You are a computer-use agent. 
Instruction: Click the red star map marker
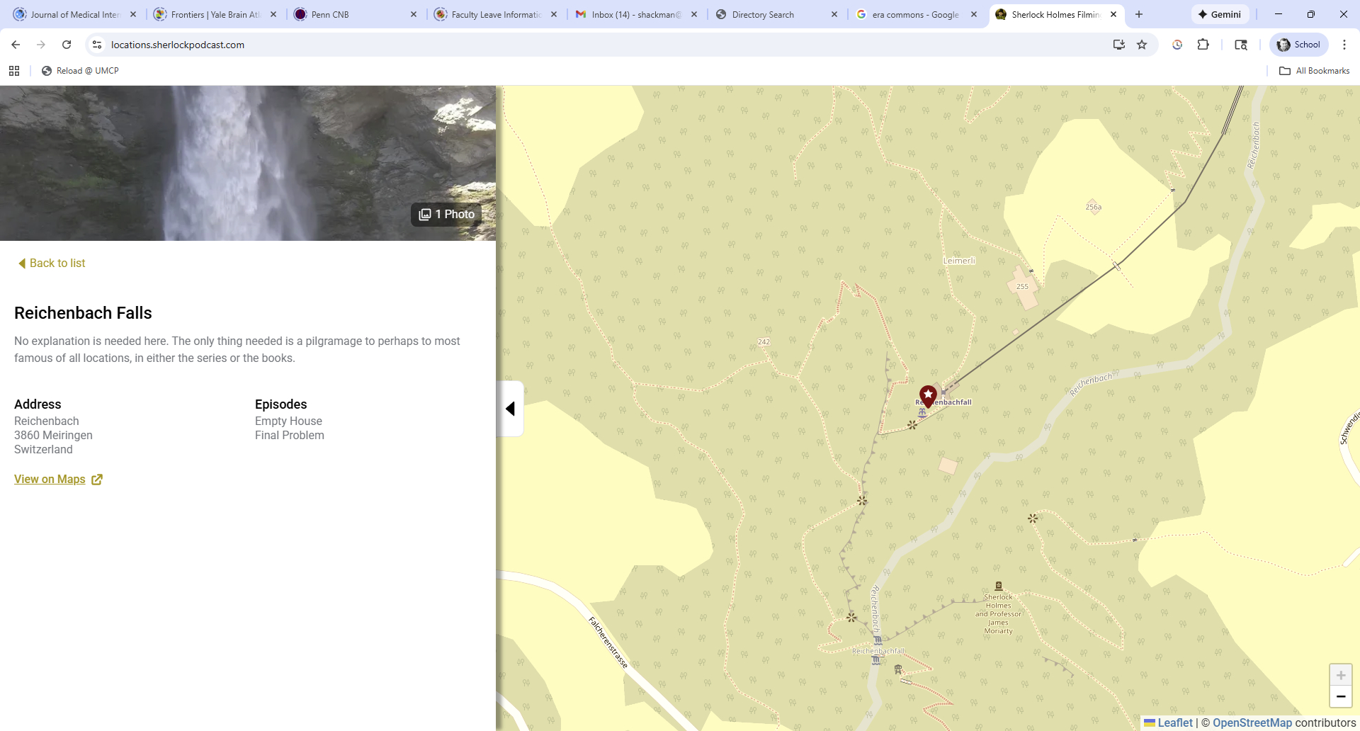point(928,395)
